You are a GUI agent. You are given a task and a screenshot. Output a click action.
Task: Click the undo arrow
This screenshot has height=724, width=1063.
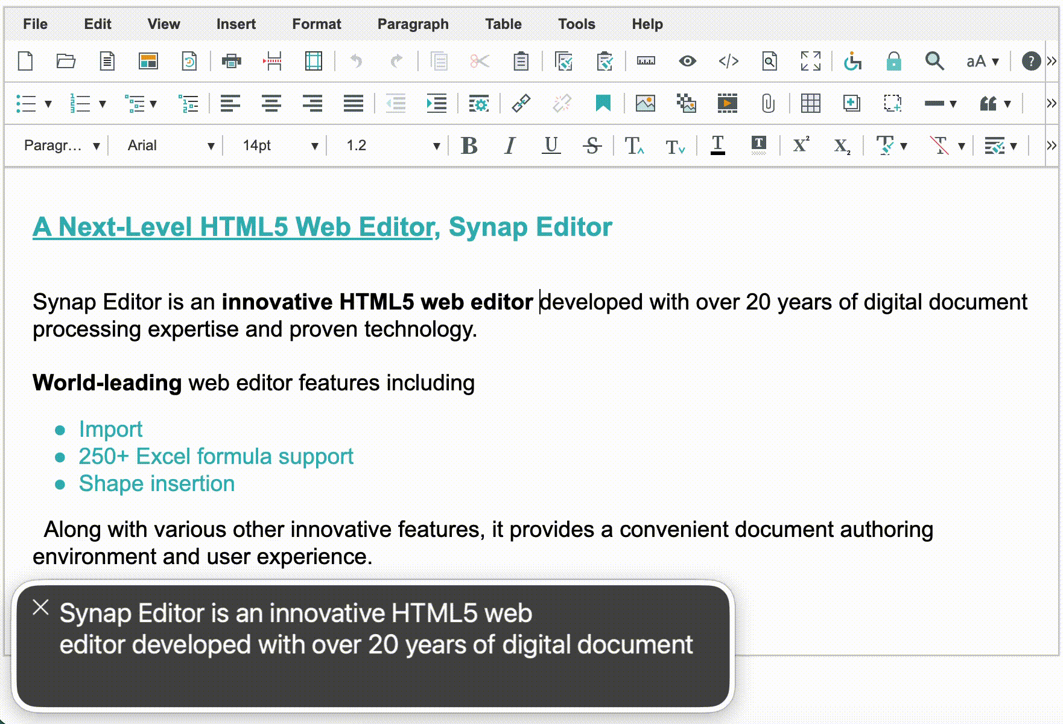356,61
